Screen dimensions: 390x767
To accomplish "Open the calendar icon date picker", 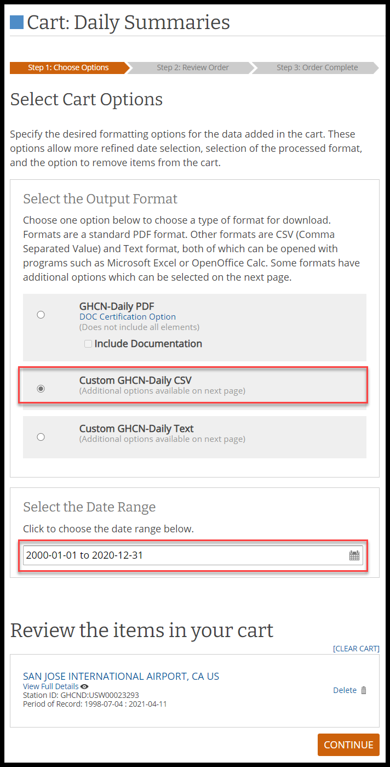I will pyautogui.click(x=354, y=555).
